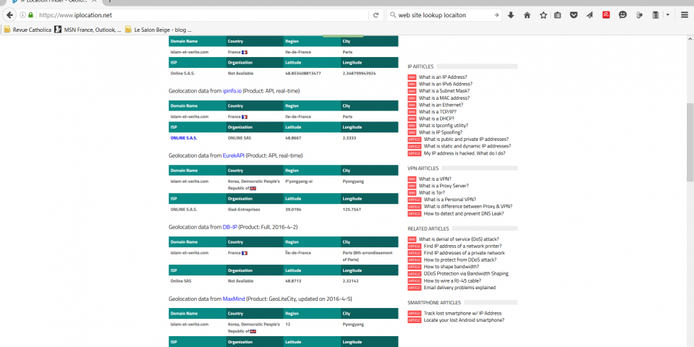Open the DB-IP link
The image size is (694, 347).
coord(229,227)
